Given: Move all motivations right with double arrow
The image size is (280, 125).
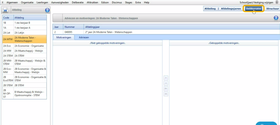Looking at the screenshot, I should [166, 88].
